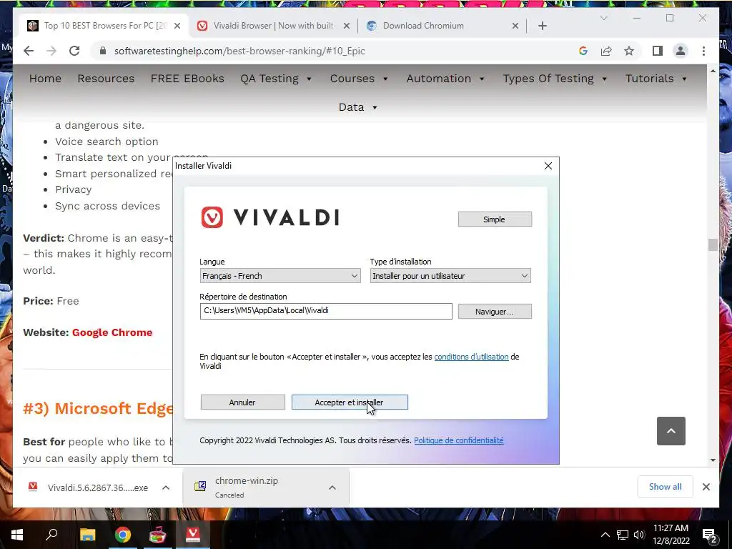The width and height of the screenshot is (732, 549).
Task: Toggle Chrome's side panel icon
Action: pos(658,51)
